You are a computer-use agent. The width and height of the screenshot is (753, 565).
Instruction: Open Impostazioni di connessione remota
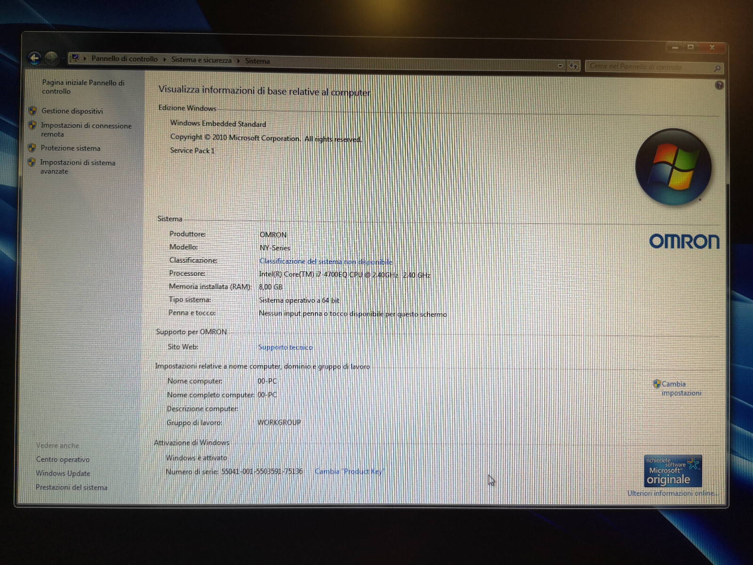86,129
